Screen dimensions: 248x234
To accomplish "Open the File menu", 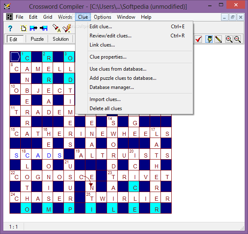I will coord(19,17).
